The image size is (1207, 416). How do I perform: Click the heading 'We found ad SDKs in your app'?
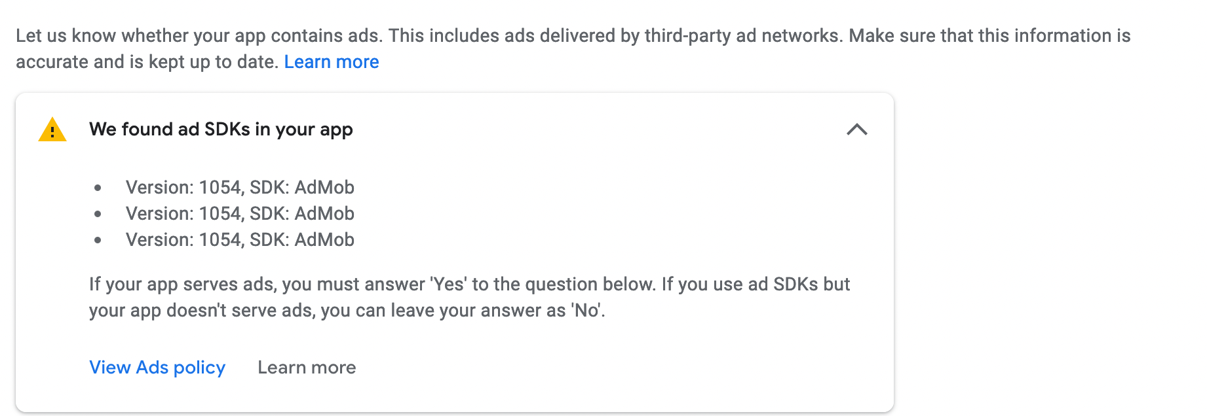pos(221,130)
